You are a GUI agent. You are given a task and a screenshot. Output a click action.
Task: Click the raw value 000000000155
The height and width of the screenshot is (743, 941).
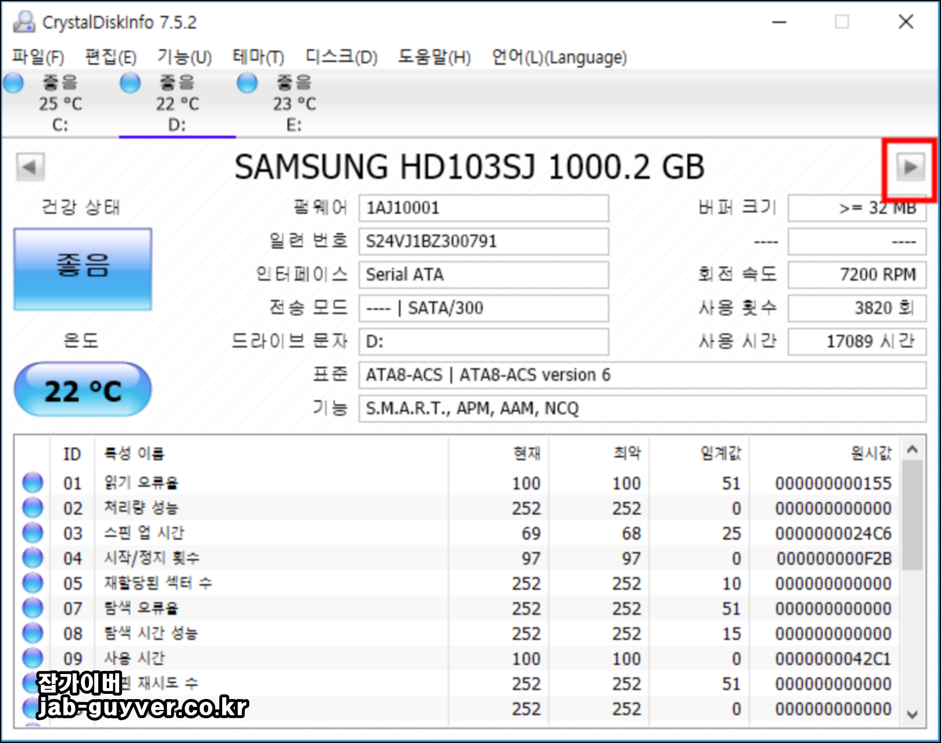(833, 483)
